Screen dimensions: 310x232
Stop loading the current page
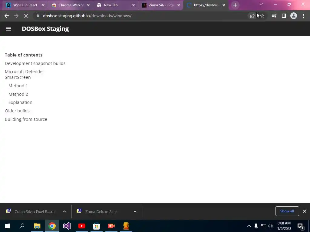pyautogui.click(x=26, y=16)
